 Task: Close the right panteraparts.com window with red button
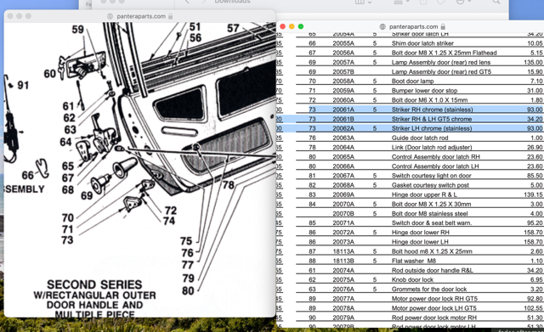[x=282, y=26]
